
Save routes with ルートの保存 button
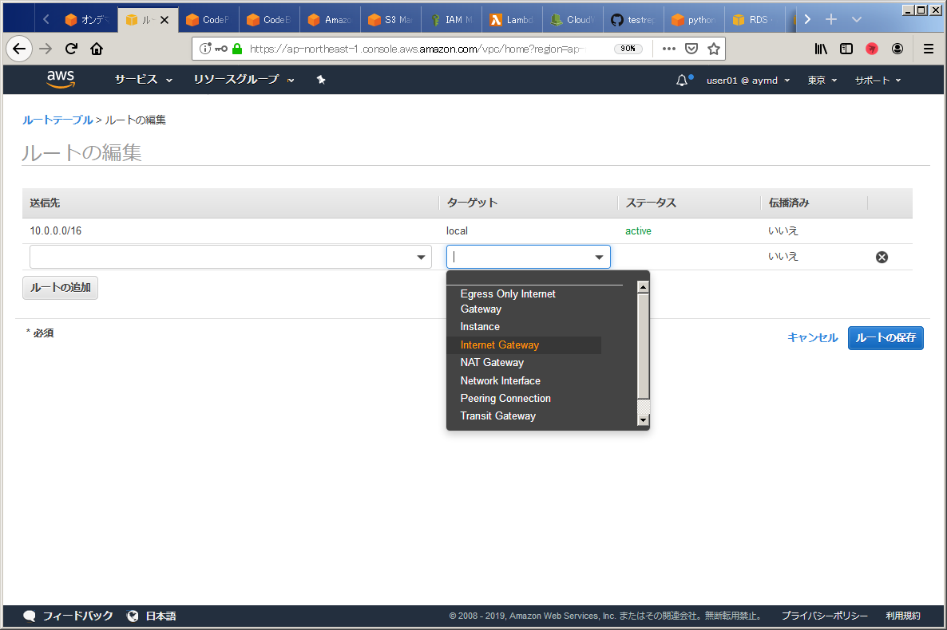pyautogui.click(x=886, y=338)
